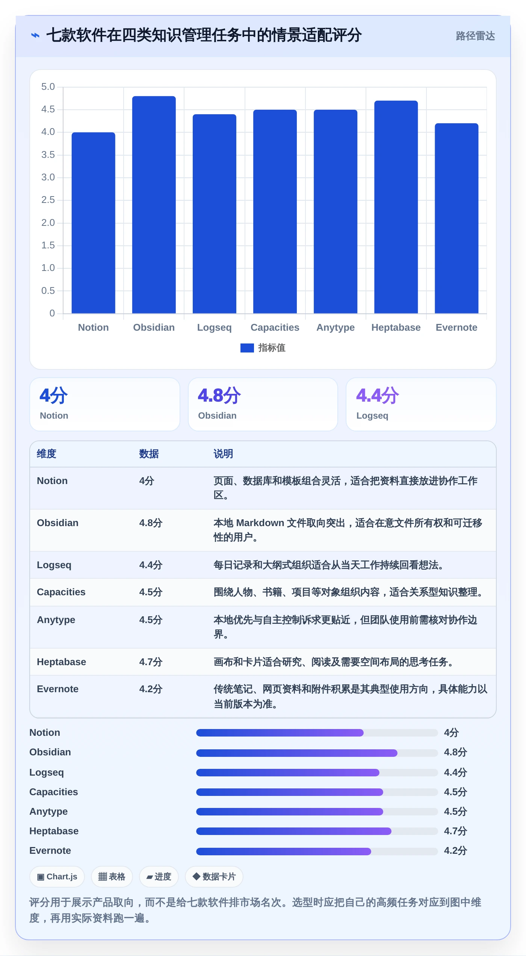Viewport: 526px width, 956px height.
Task: Click the Heptabase progress bar
Action: coord(317,831)
